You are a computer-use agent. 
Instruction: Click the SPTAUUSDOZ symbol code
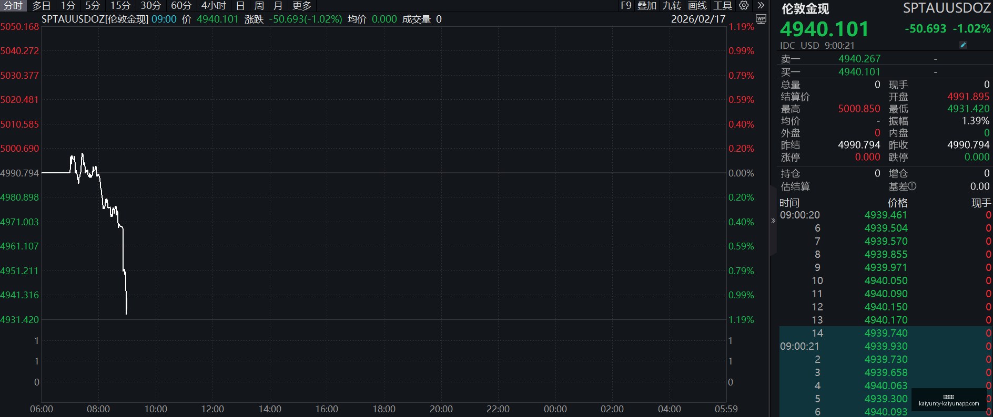(x=947, y=8)
